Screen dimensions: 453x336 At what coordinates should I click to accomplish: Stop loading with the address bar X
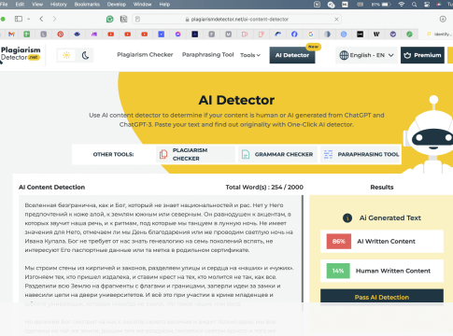click(x=336, y=20)
